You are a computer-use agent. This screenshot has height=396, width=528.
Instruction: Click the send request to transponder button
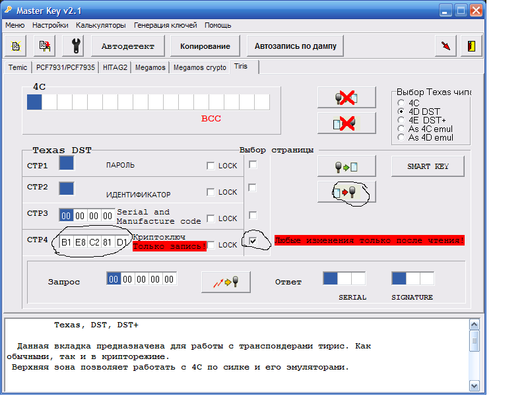(x=226, y=282)
